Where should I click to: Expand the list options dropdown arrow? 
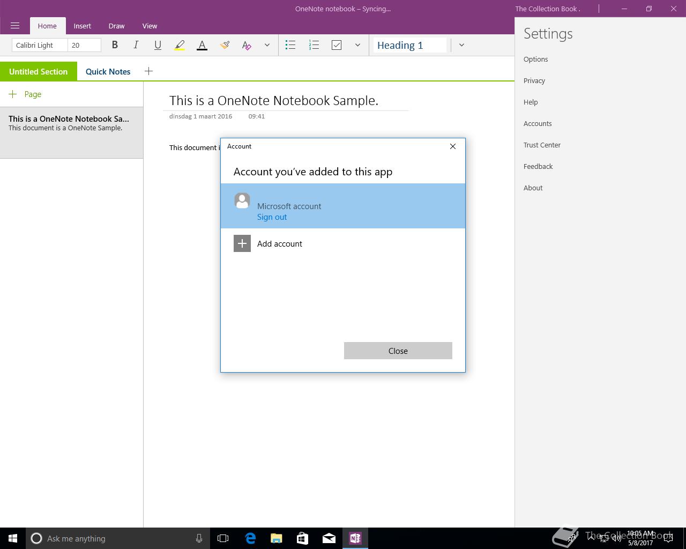pyautogui.click(x=357, y=45)
